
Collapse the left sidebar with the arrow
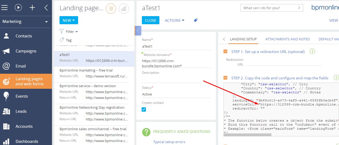pos(46,8)
